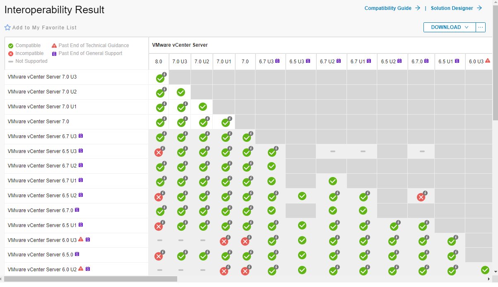Viewport: 498px width, 287px height.
Task: Click the purple badge beside 6.5 U3 column header
Action: (x=308, y=61)
